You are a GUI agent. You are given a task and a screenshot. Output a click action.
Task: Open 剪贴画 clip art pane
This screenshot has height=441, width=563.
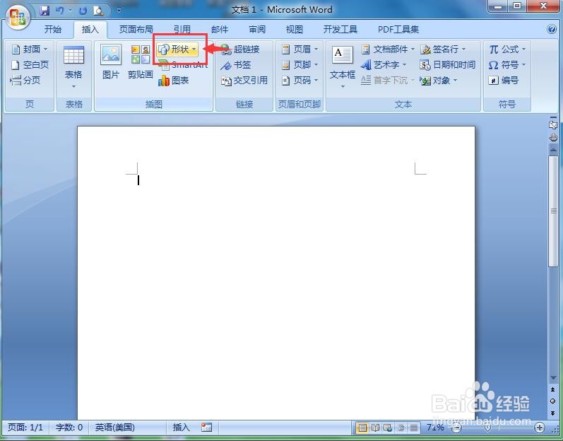[x=141, y=61]
